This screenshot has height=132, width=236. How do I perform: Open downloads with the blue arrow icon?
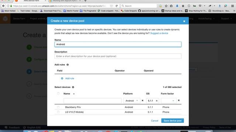pos(177,6)
